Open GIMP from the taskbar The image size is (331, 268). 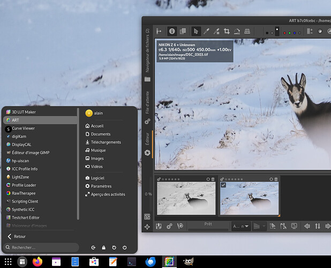189,262
